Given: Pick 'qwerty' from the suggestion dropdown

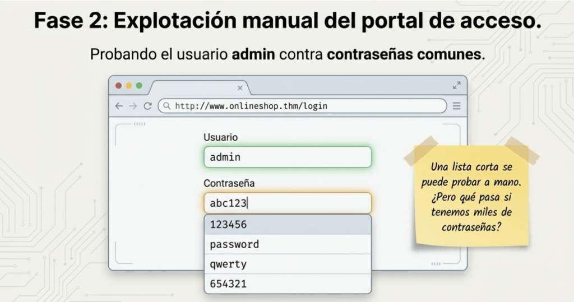Looking at the screenshot, I should pos(288,264).
